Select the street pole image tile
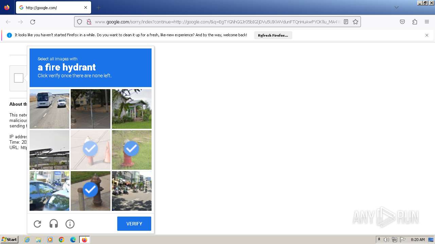The width and height of the screenshot is (435, 244). (x=90, y=109)
